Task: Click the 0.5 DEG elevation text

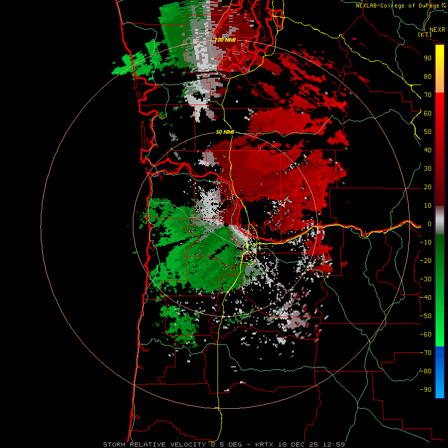Action: tap(226, 445)
